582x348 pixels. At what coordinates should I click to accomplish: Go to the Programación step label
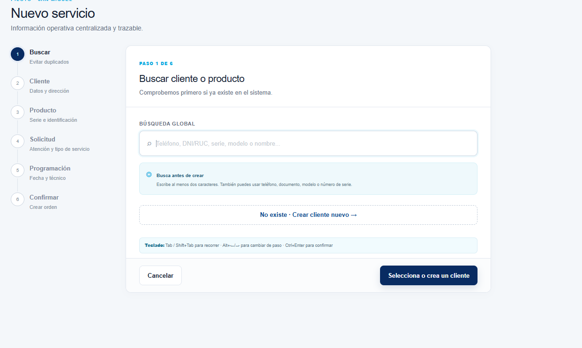click(x=50, y=168)
